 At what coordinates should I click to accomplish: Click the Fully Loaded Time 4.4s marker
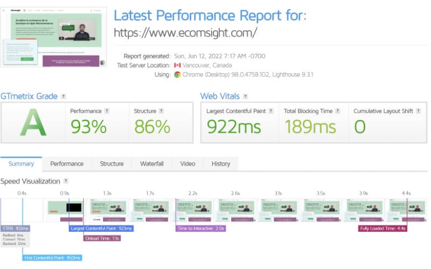tap(383, 228)
